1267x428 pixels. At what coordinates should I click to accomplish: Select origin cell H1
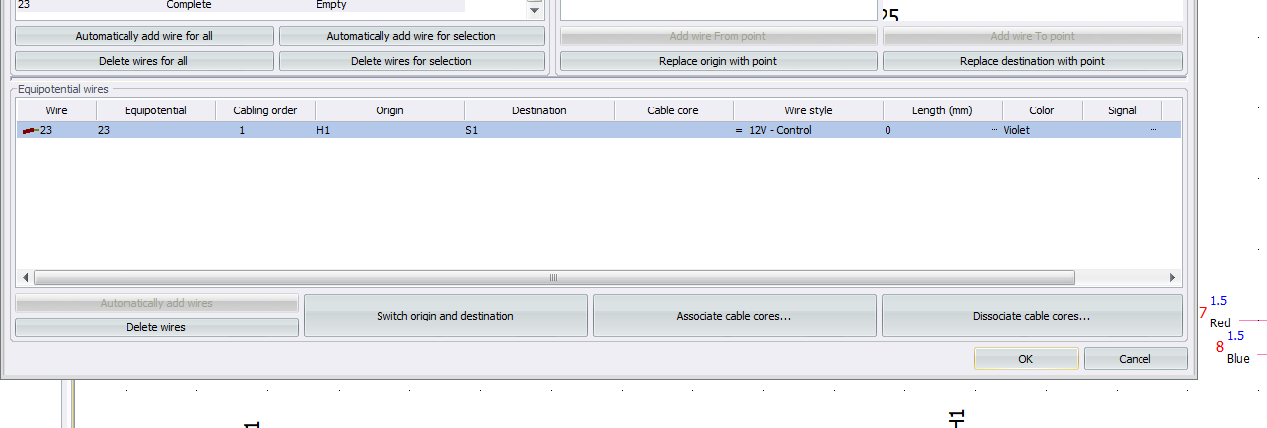(389, 130)
